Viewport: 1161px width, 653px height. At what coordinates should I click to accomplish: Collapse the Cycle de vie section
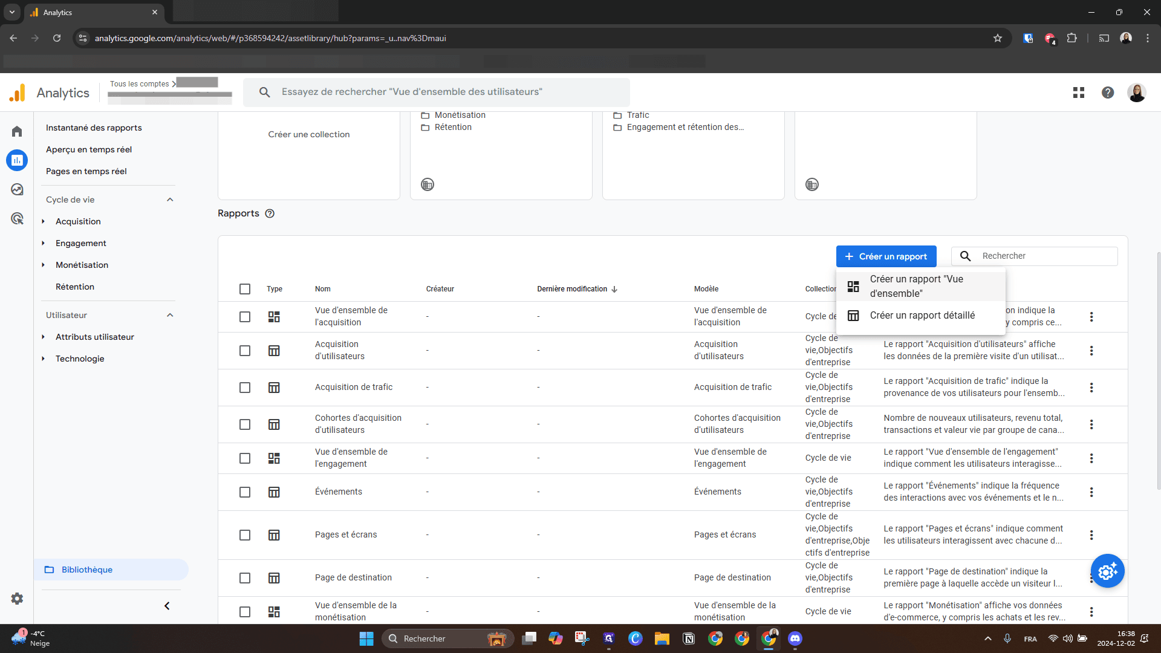[170, 200]
